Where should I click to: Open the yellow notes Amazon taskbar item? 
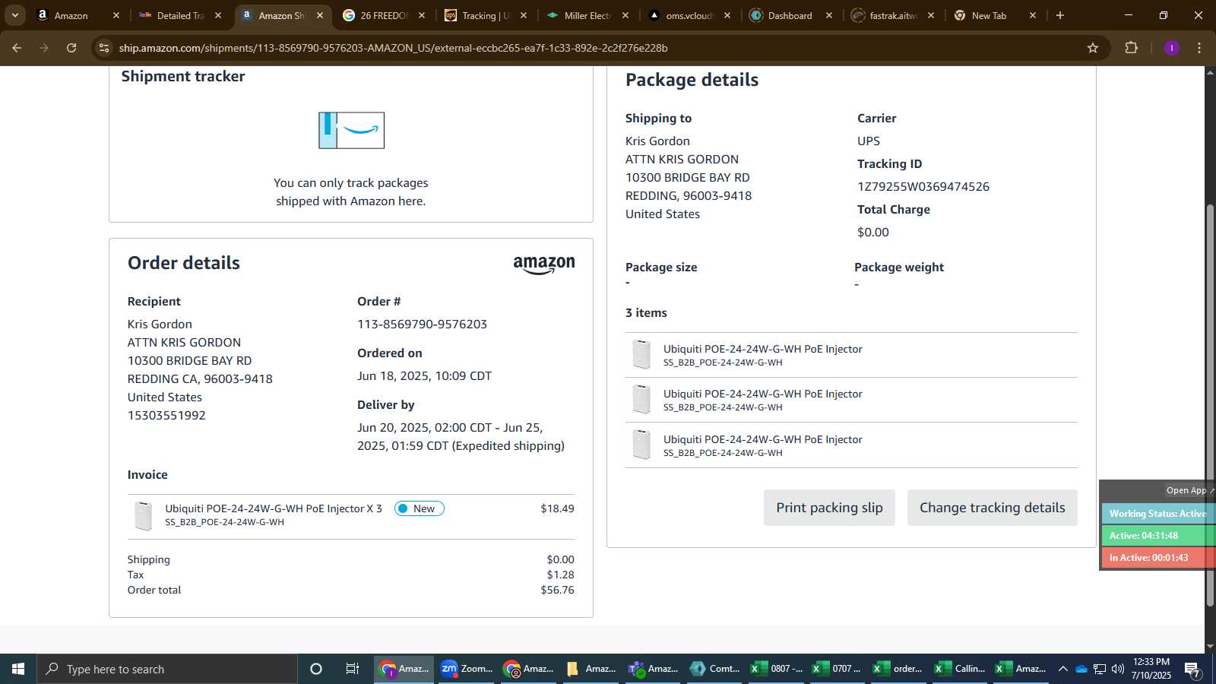point(591,669)
